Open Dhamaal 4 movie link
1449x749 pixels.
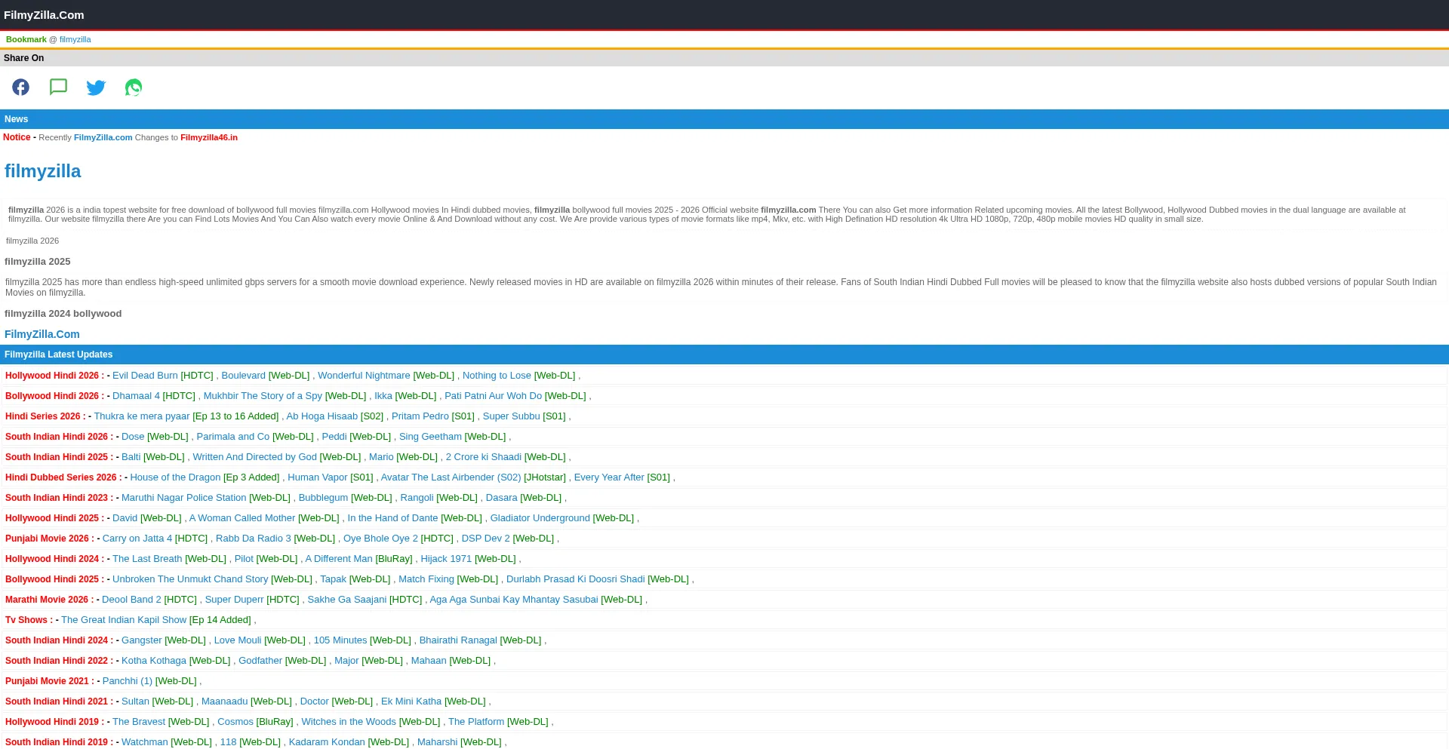click(x=136, y=396)
